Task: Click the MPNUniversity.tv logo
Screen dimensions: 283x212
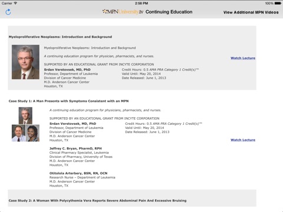Action: coord(123,12)
